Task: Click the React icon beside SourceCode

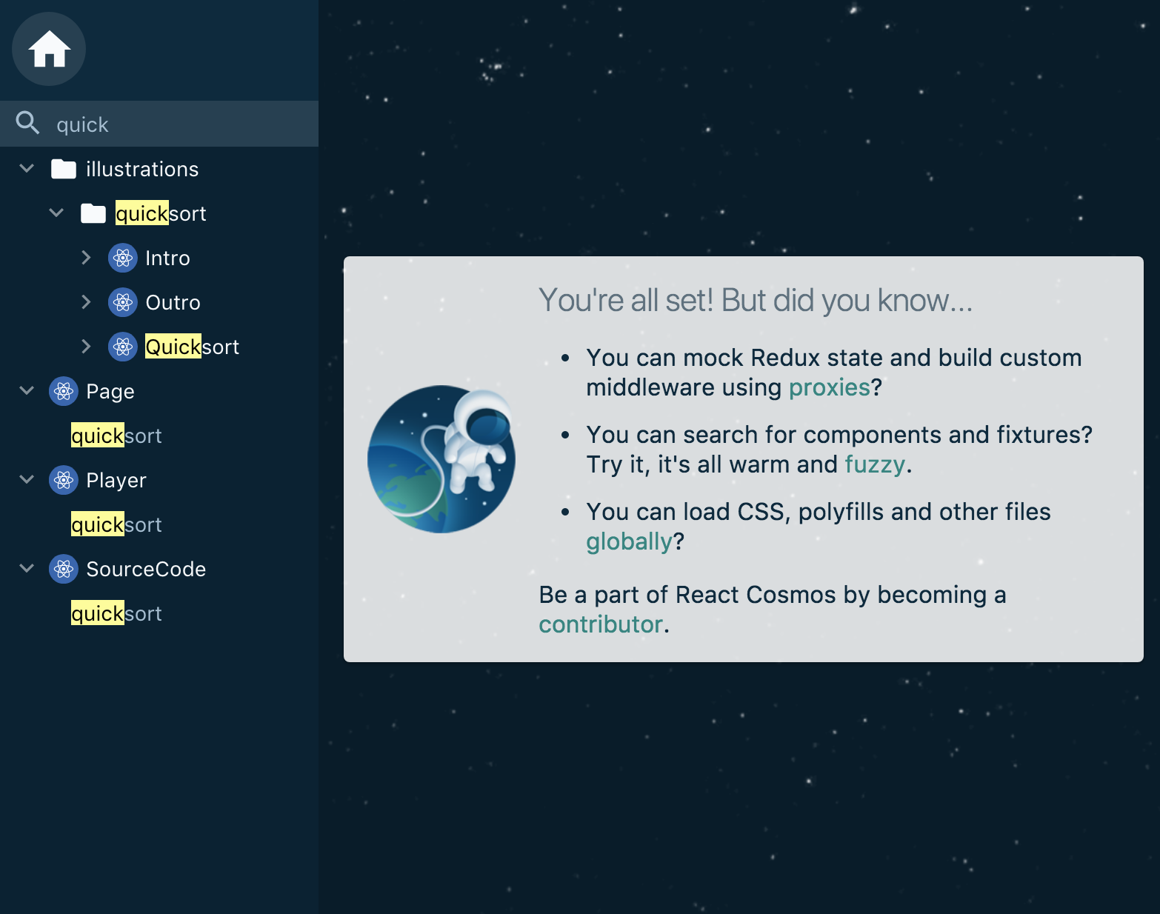Action: click(64, 569)
